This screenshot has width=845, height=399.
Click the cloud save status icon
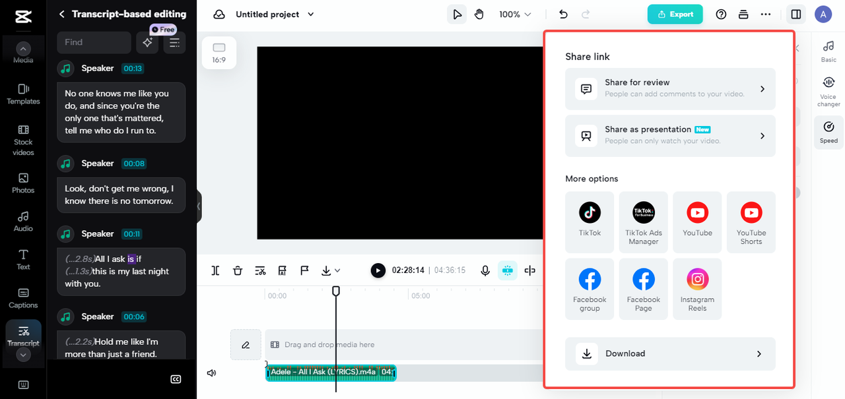[x=219, y=15]
